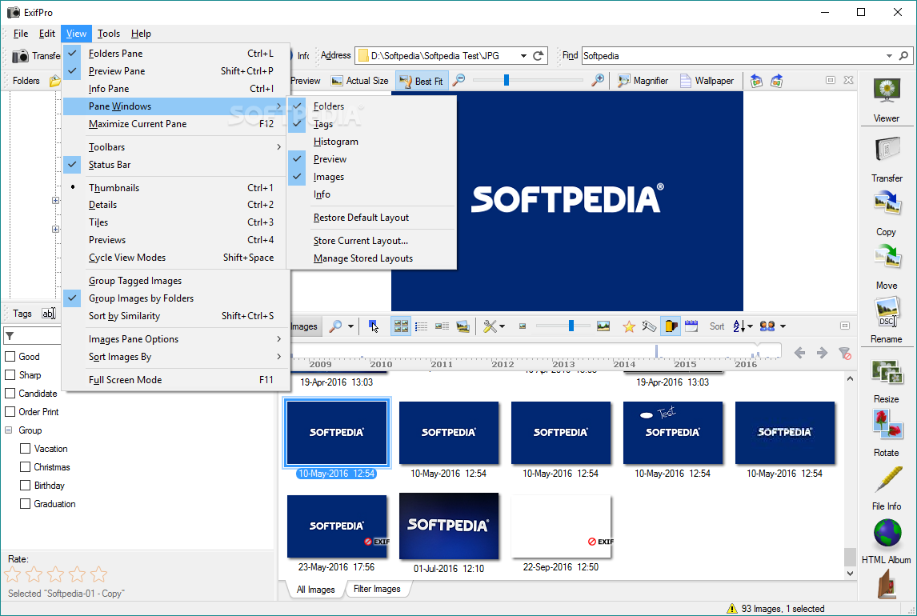Click the Copy images icon
This screenshot has width=917, height=616.
pos(887,205)
